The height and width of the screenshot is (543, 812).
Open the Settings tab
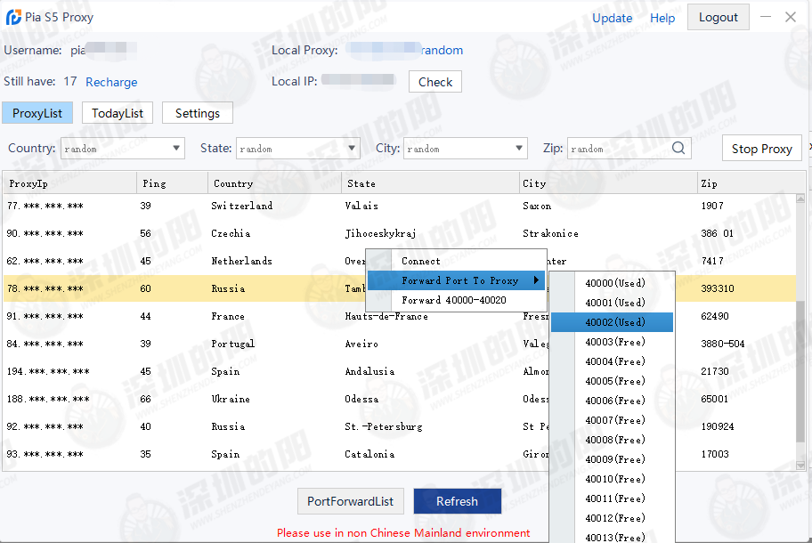(198, 113)
